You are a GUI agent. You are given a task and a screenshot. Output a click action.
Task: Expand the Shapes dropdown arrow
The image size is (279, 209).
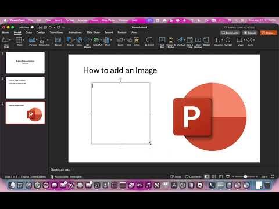(74, 40)
